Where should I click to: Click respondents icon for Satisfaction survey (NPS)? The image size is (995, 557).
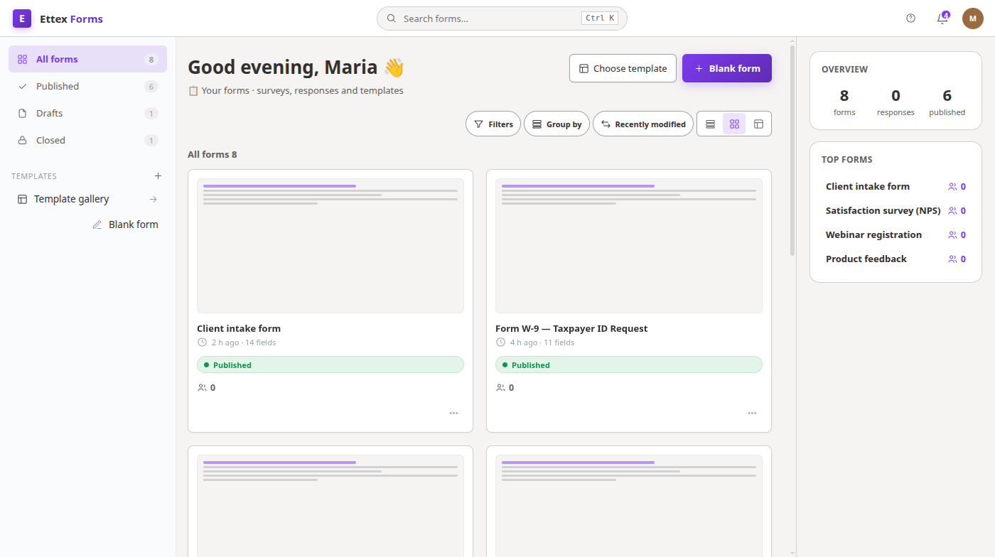tap(952, 211)
